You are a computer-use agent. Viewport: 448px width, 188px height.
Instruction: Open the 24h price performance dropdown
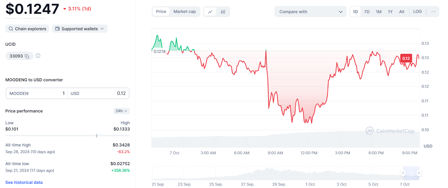121,111
